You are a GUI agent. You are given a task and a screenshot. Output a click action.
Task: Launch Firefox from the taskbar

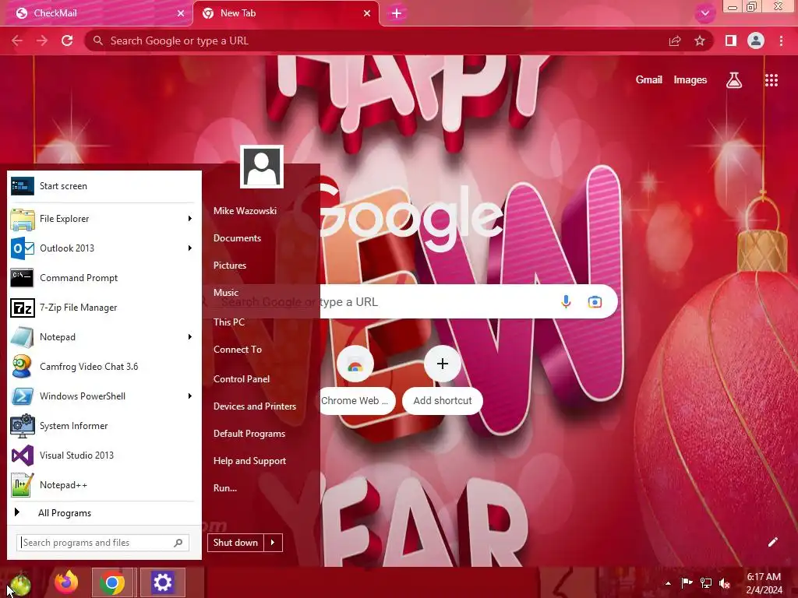[66, 582]
